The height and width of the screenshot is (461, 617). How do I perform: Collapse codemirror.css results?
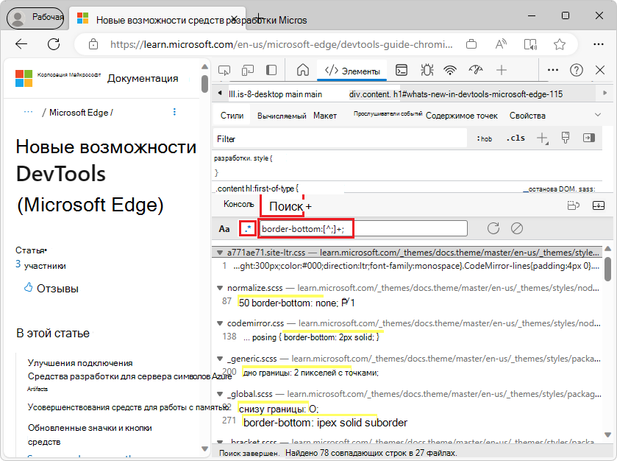tap(220, 323)
